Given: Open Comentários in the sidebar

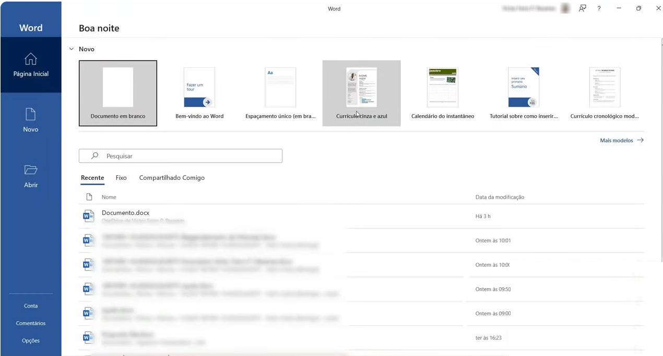Looking at the screenshot, I should coord(31,323).
